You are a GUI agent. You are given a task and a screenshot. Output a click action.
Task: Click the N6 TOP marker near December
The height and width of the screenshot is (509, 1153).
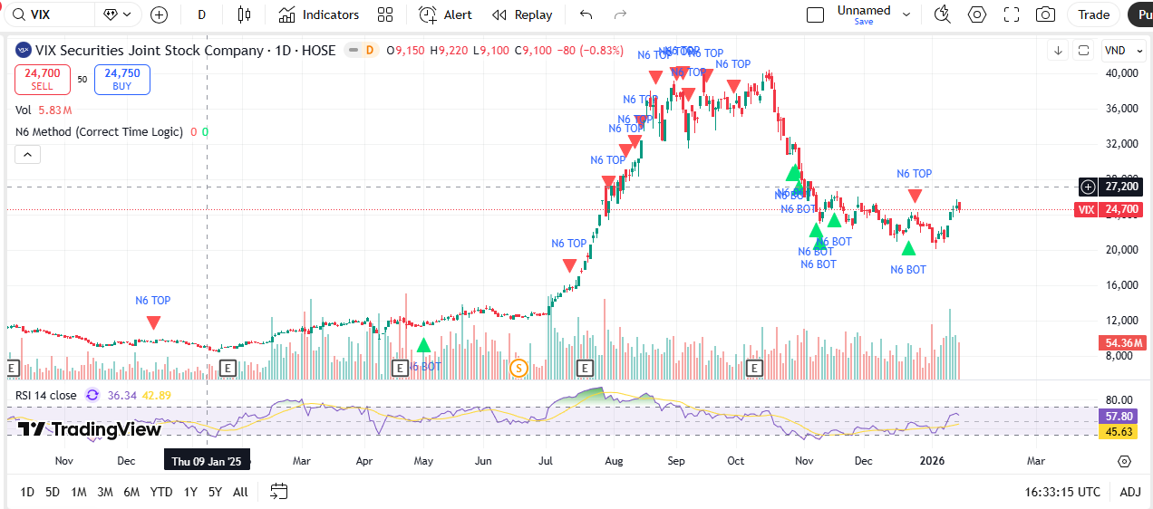tap(154, 322)
